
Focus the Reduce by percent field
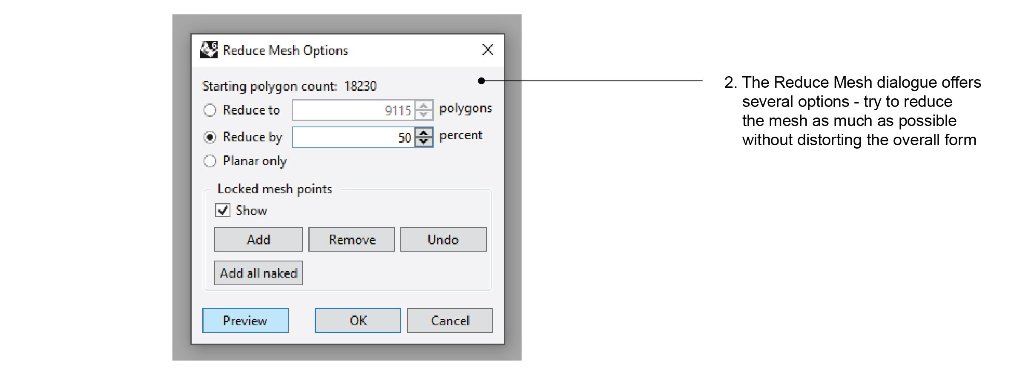click(353, 137)
